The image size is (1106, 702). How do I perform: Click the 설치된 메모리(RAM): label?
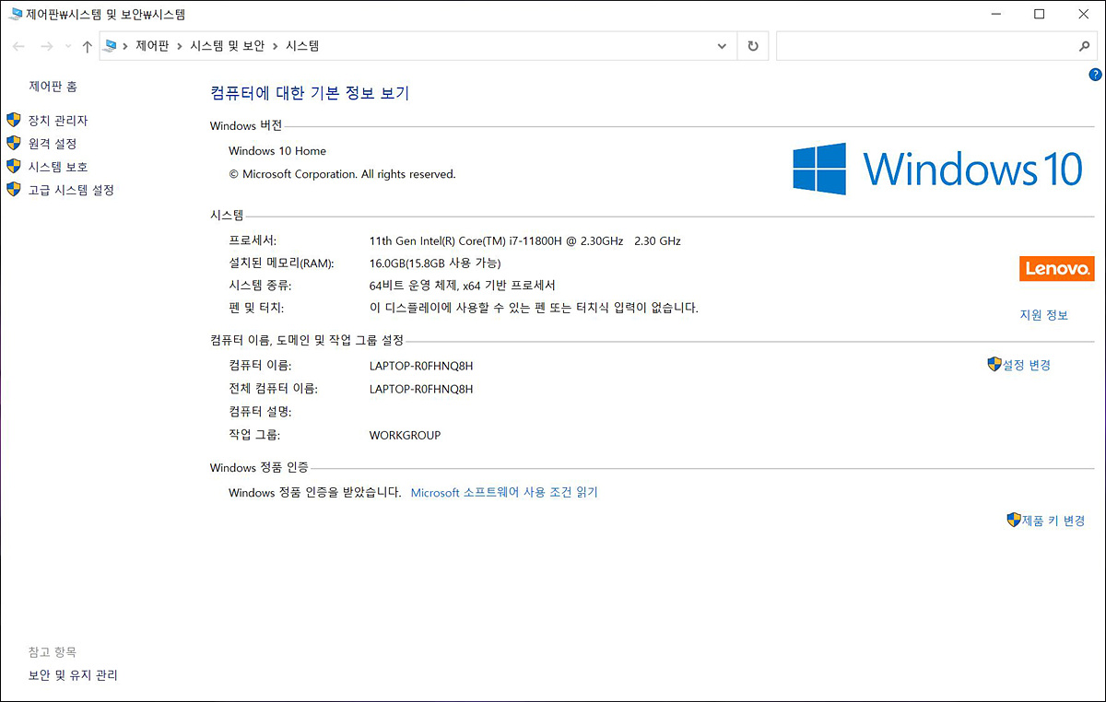(x=281, y=263)
